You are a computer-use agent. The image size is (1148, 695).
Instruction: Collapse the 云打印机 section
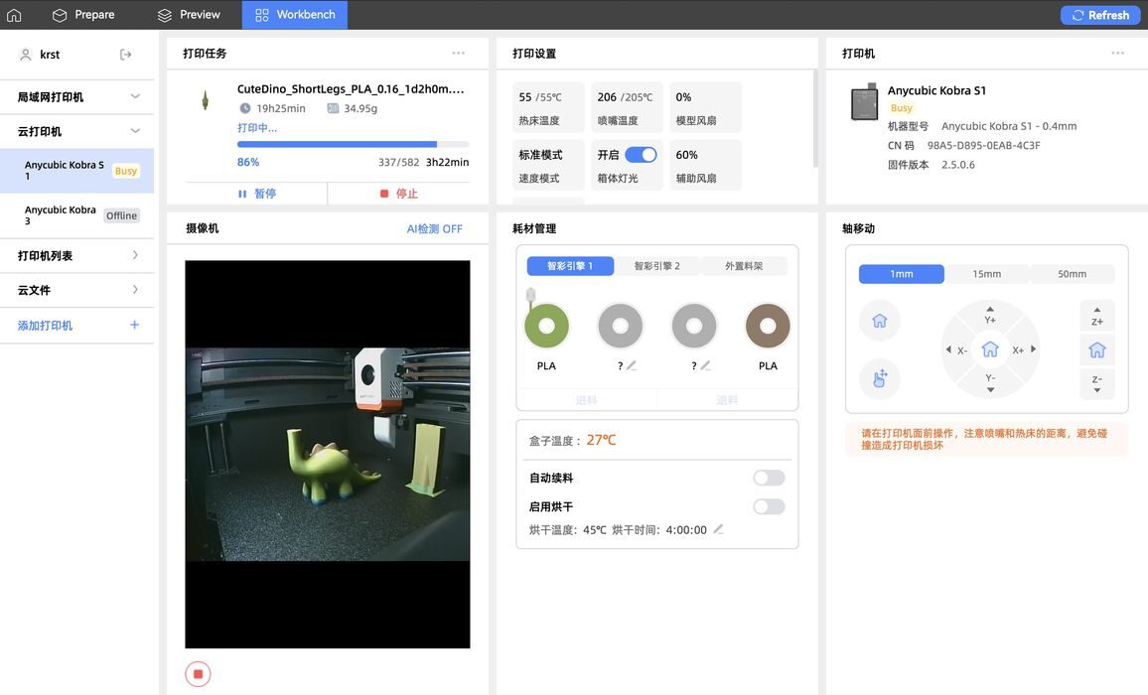tap(135, 131)
